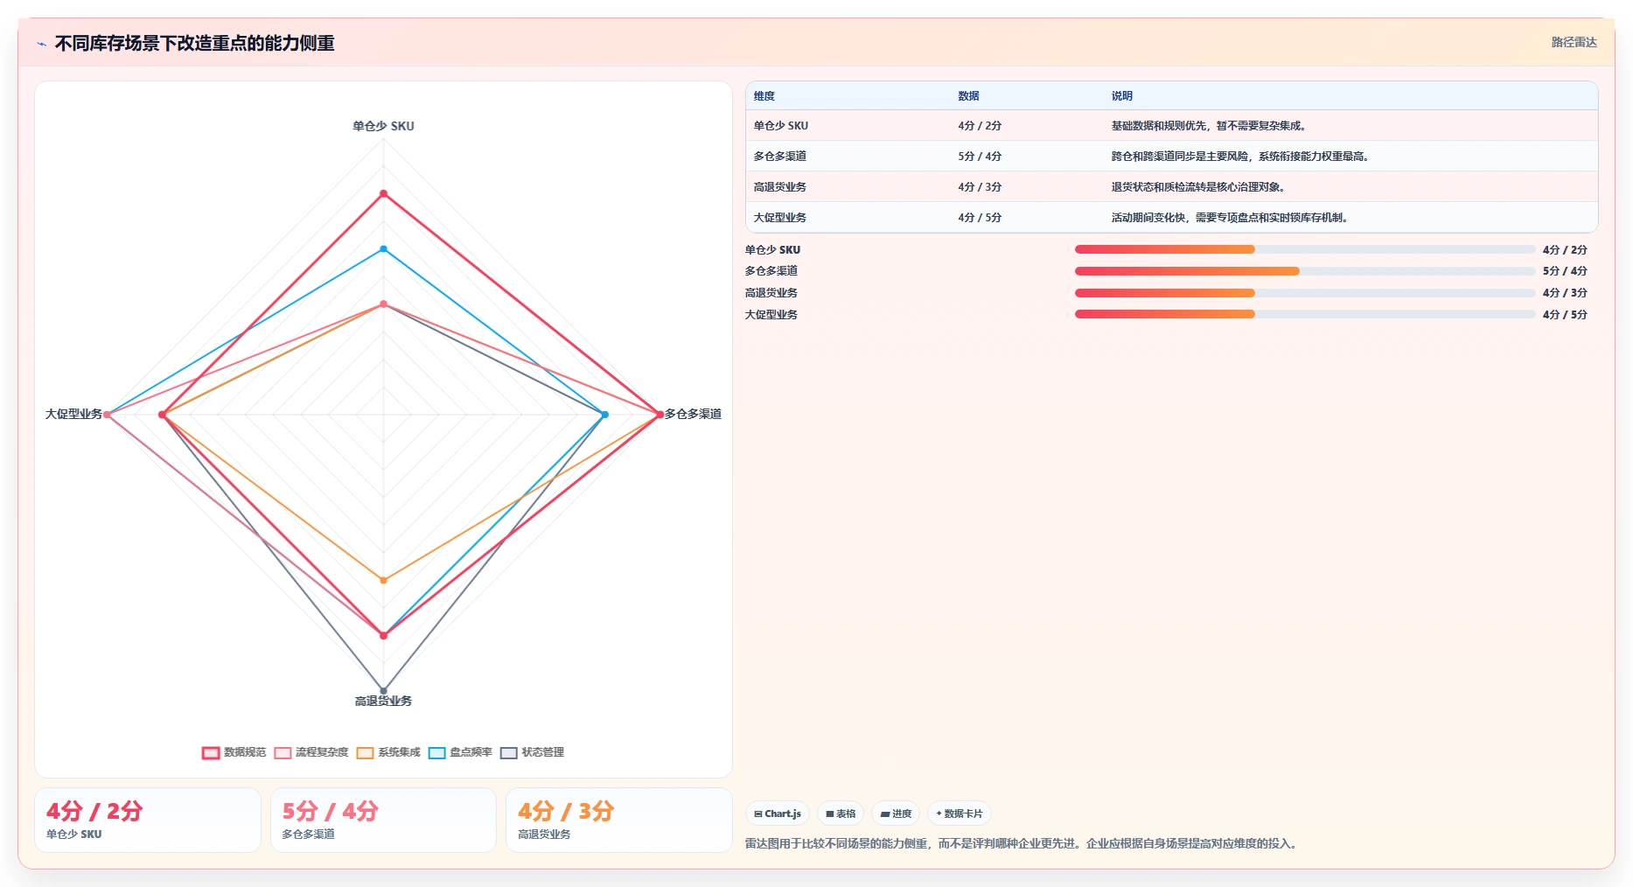Click description 退货状态和质检流转是核心治理对象
Image resolution: width=1633 pixels, height=887 pixels.
1198,187
